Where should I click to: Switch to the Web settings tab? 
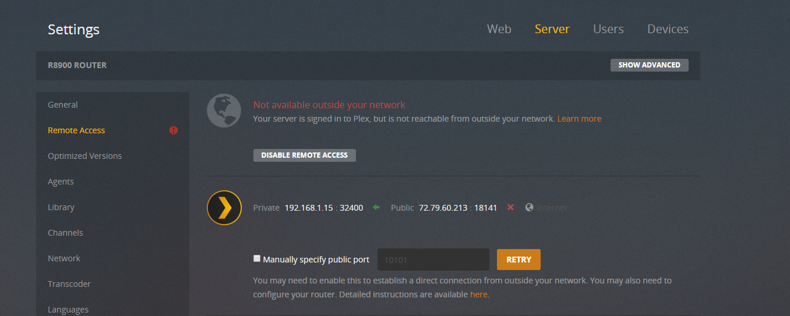499,29
